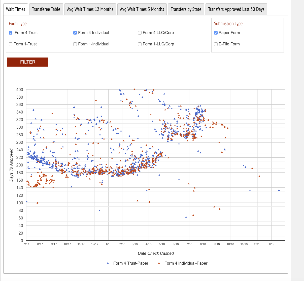This screenshot has width=304, height=281.
Task: Open Transfers Approved Last 30 Days tab
Action: coord(236,9)
